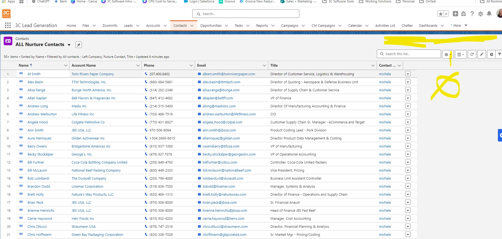Click Groove icon beside Alex Bazin
Screen dimensions: 502x239
pos(21,81)
